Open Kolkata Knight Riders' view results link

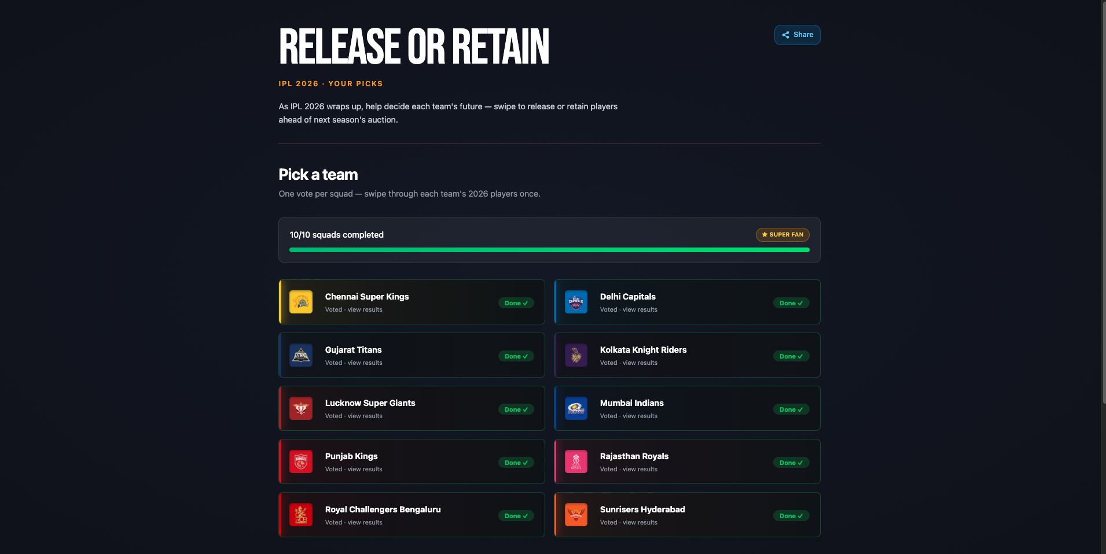coord(629,363)
